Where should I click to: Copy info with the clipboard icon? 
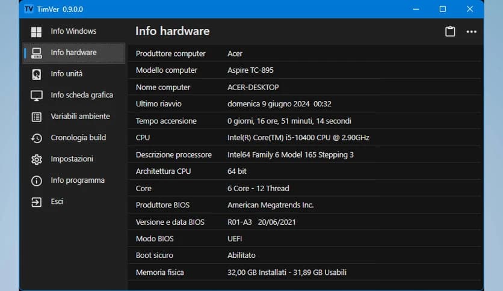[x=450, y=31]
